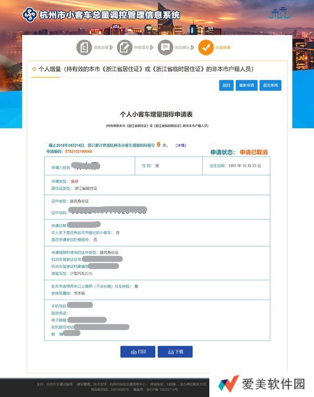Click birth date 1991 年 10 月 23 日
314x397 pixels.
pyautogui.click(x=244, y=166)
